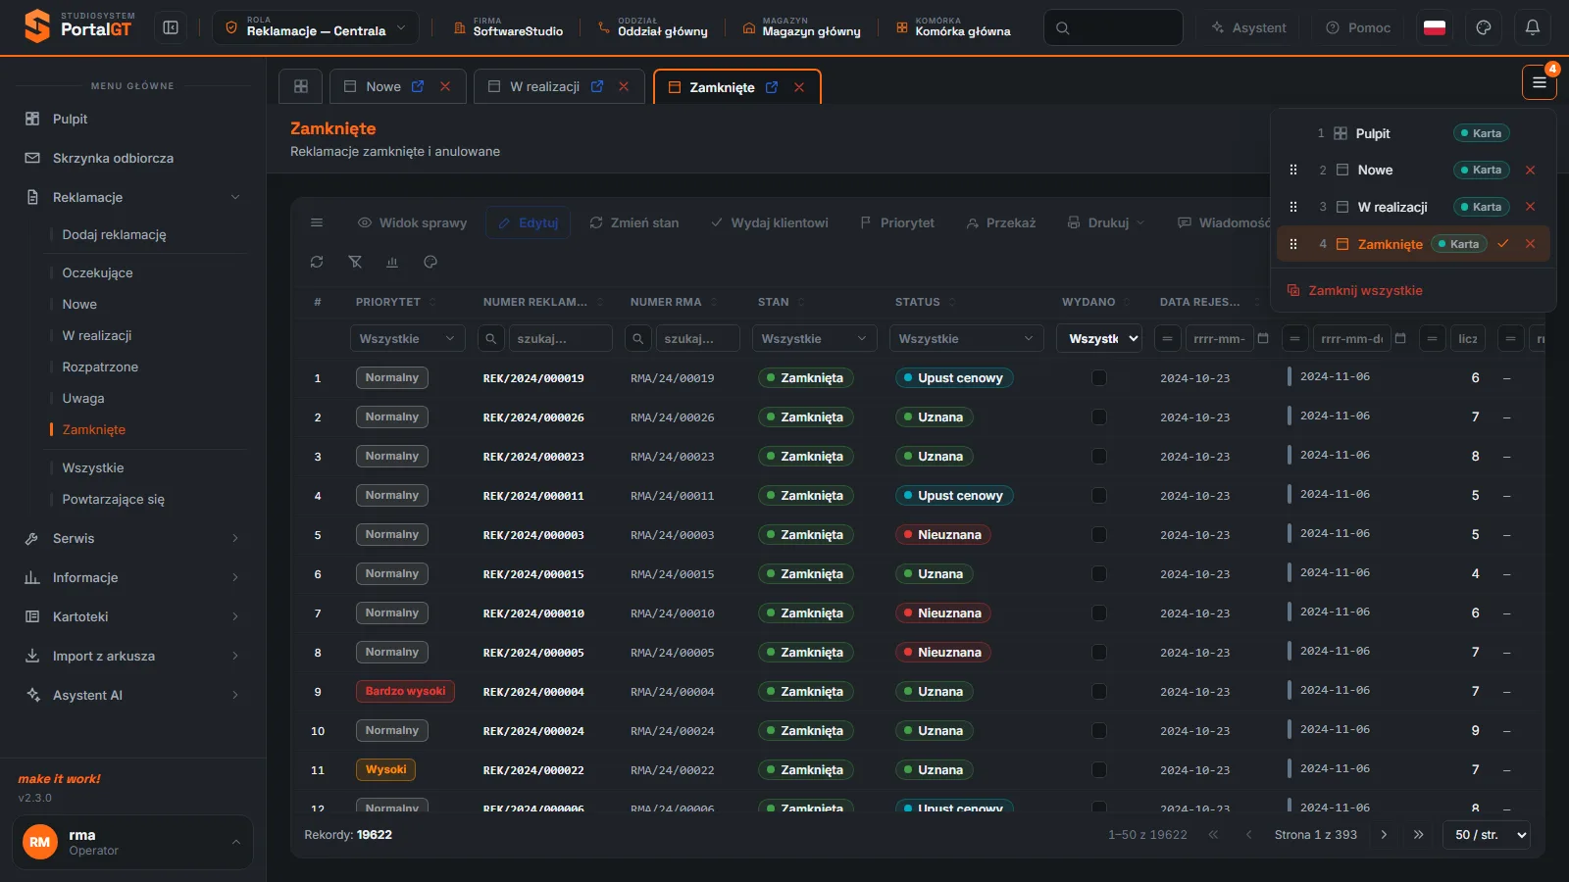The height and width of the screenshot is (882, 1569).
Task: Open the Priorytet filter dropdown
Action: click(408, 338)
